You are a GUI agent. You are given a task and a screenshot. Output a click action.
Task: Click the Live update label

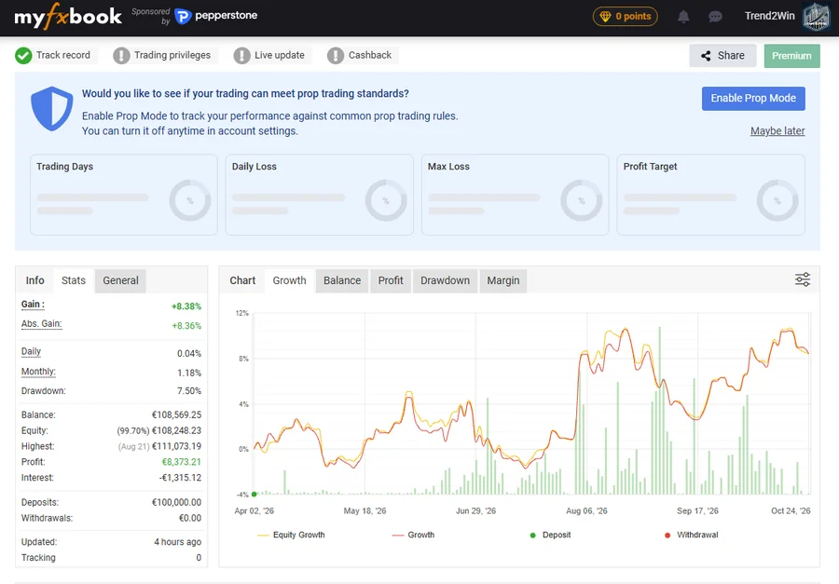pos(280,55)
